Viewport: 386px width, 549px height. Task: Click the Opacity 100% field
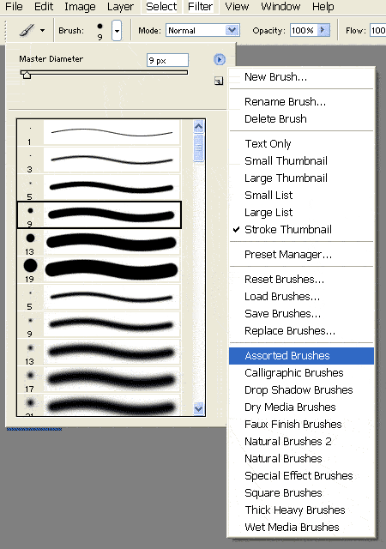[x=304, y=31]
